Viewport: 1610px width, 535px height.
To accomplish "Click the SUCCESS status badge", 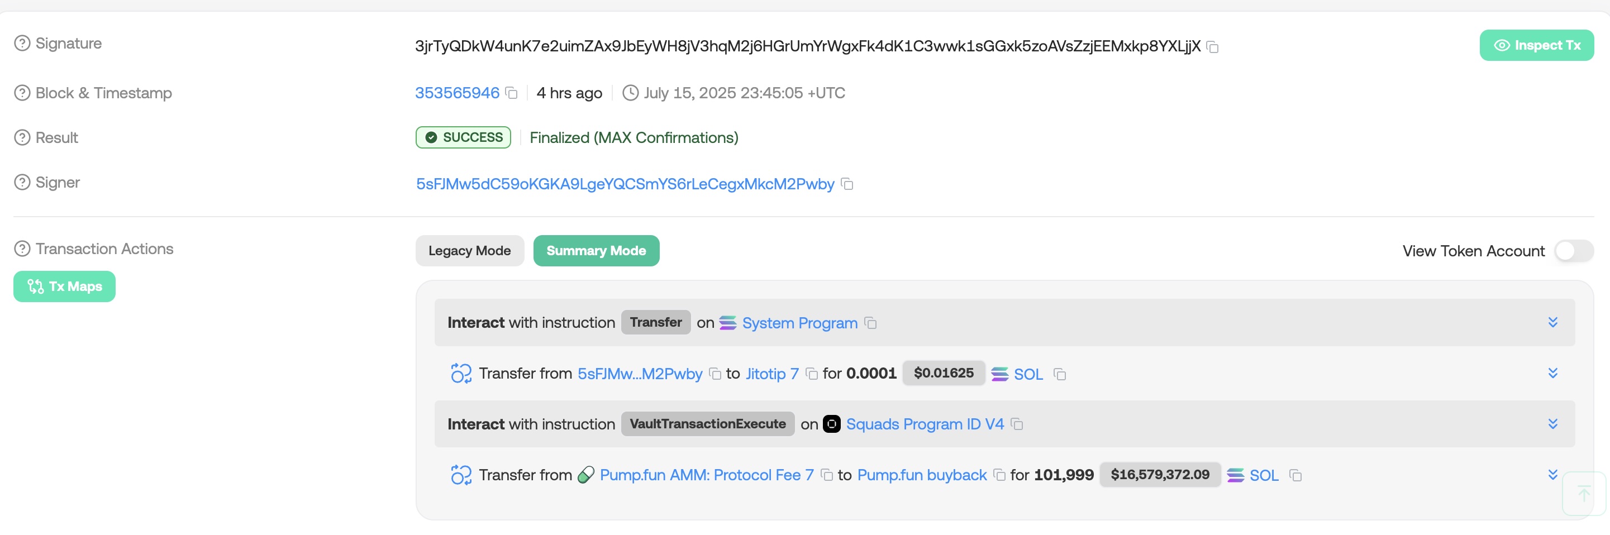I will pyautogui.click(x=463, y=137).
